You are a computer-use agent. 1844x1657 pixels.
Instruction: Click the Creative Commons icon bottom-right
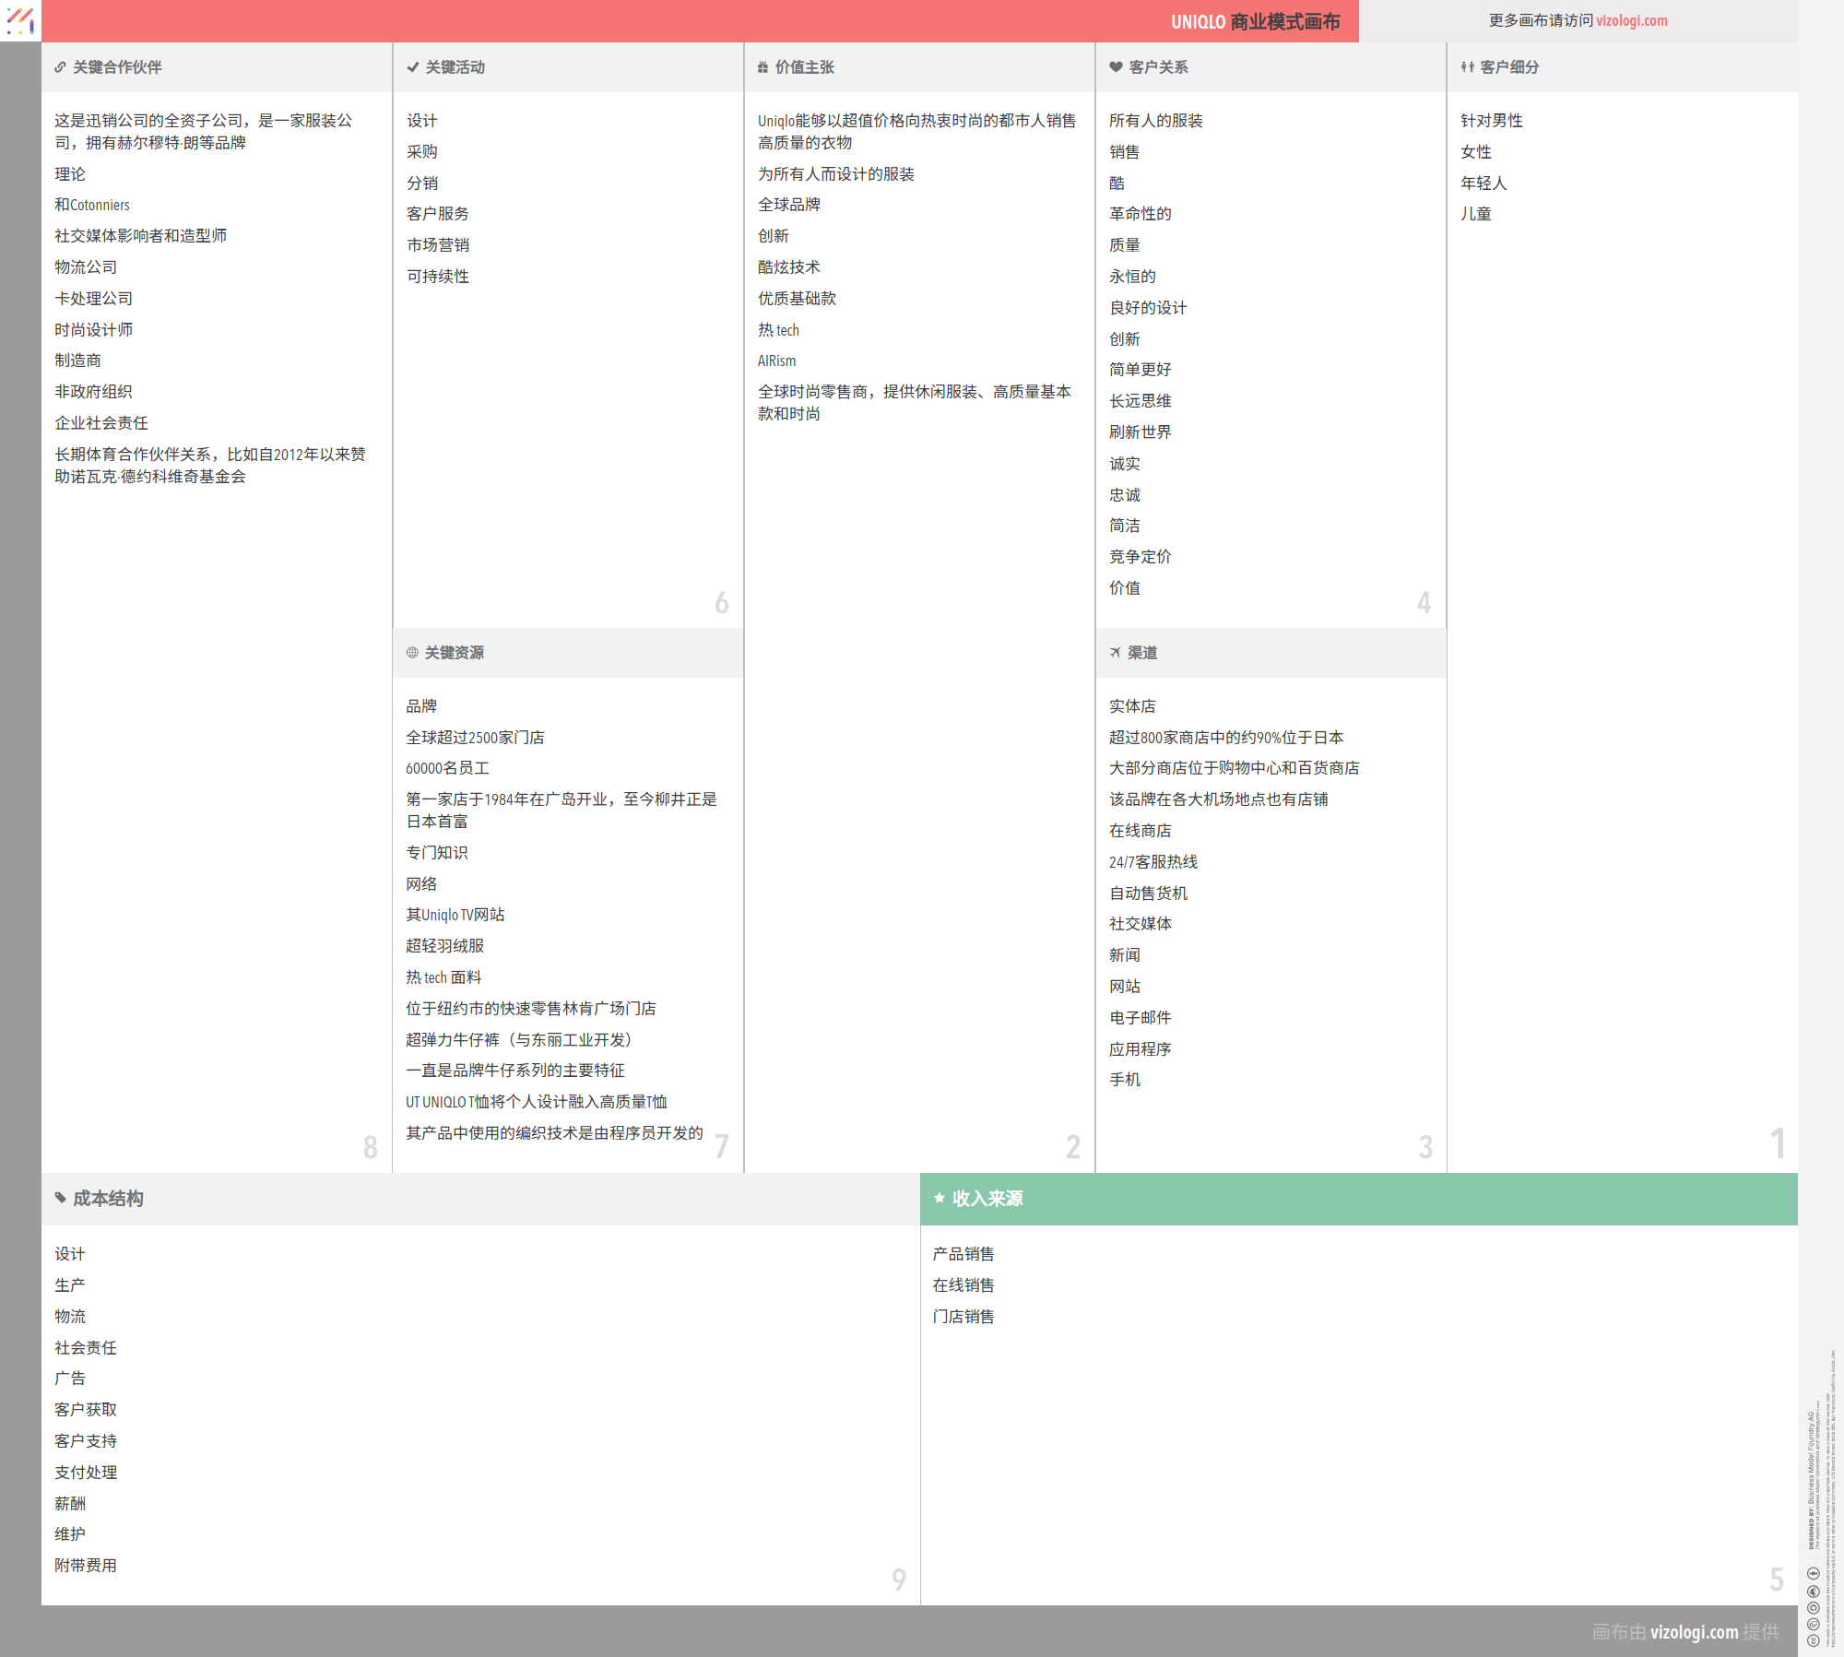click(1814, 1640)
